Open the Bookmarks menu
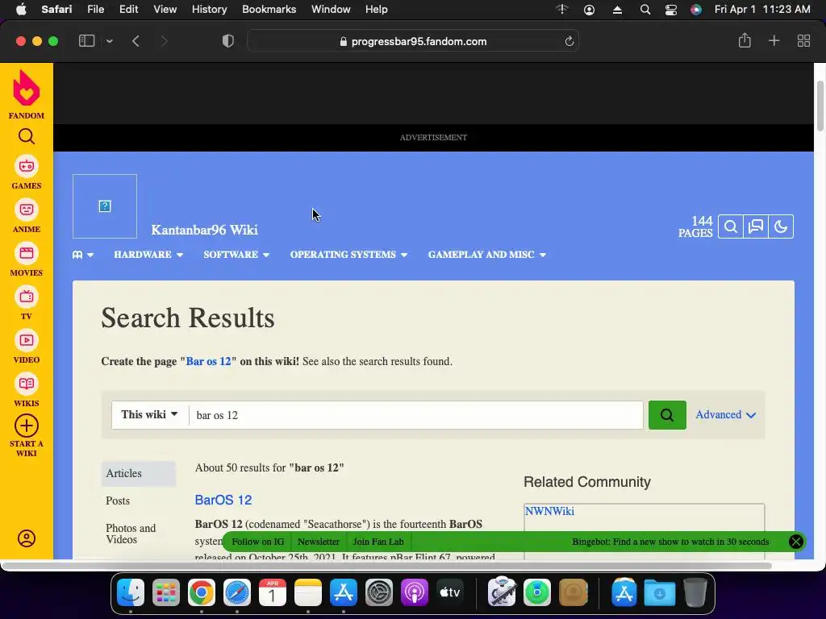This screenshot has width=826, height=619. coord(269,10)
